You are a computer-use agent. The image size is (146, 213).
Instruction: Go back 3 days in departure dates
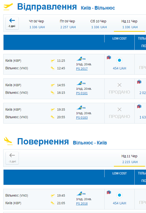click(12, 23)
